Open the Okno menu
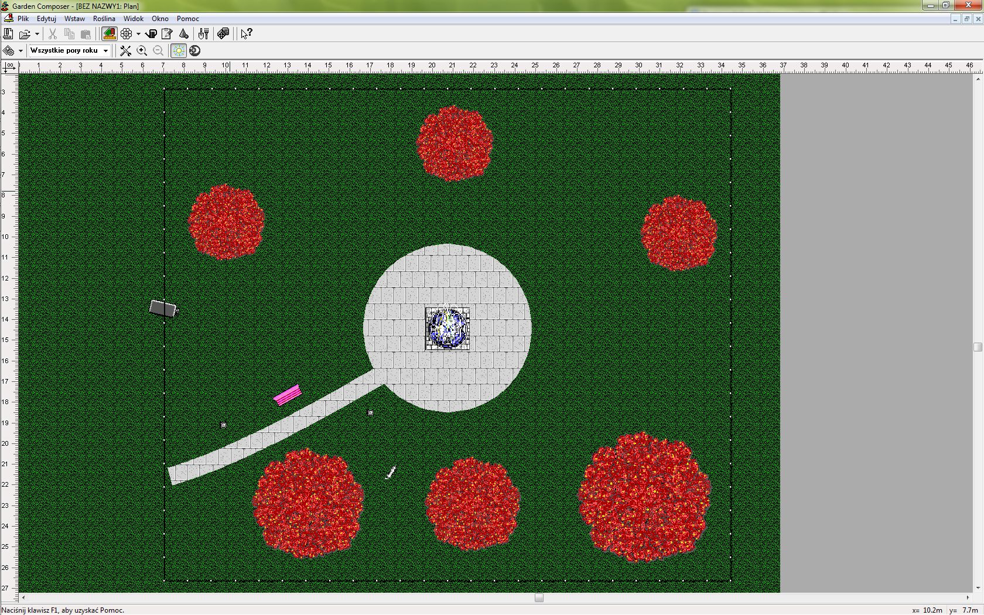984x615 pixels. click(x=160, y=19)
